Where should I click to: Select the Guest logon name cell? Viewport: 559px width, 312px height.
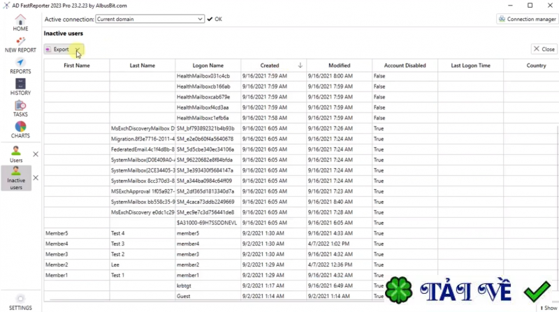(208, 296)
